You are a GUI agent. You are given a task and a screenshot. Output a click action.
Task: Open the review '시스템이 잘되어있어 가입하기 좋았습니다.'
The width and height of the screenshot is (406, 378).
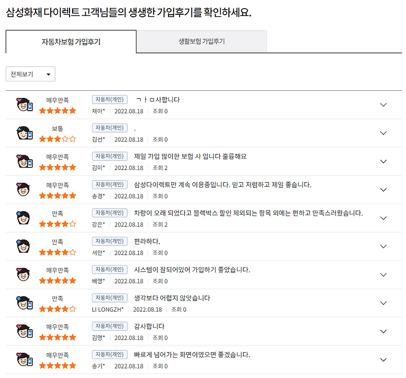tap(192, 270)
